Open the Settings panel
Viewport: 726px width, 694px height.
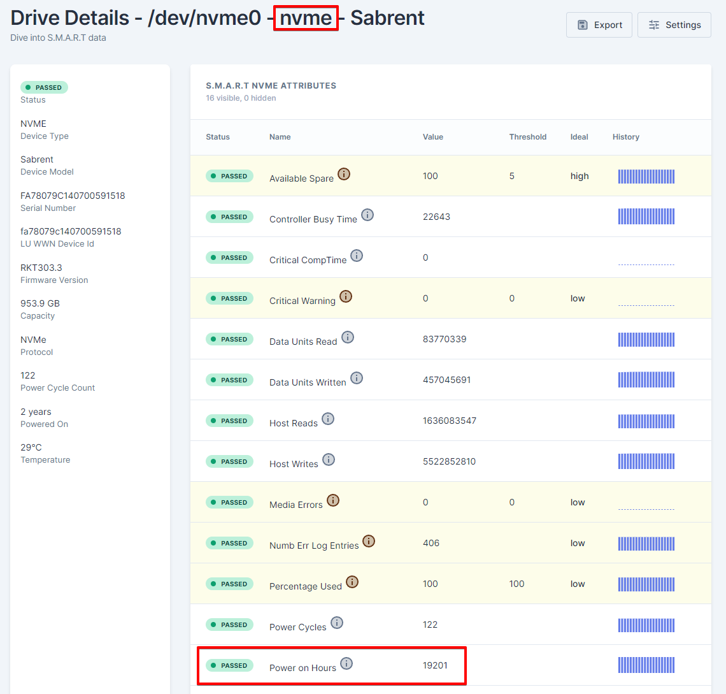coord(674,25)
